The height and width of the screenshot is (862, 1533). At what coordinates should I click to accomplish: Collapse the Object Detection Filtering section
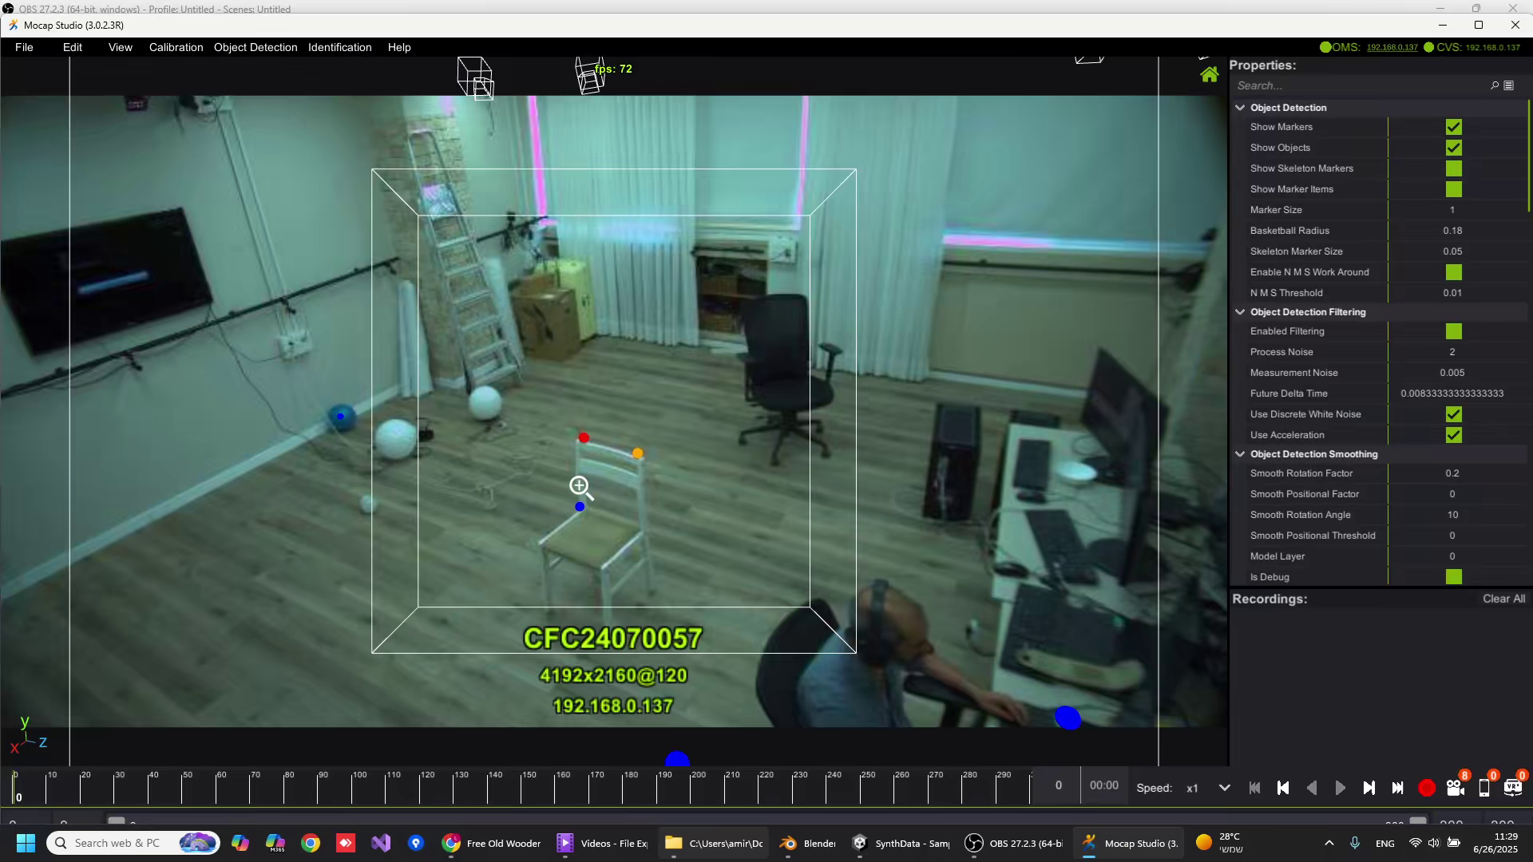point(1240,312)
